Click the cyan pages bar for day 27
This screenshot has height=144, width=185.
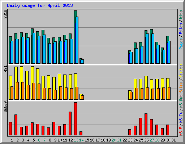pos(153,49)
